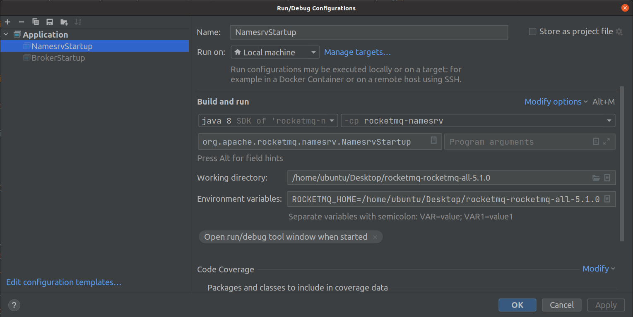
Task: Select the BrokerStartup configuration
Action: click(x=58, y=58)
